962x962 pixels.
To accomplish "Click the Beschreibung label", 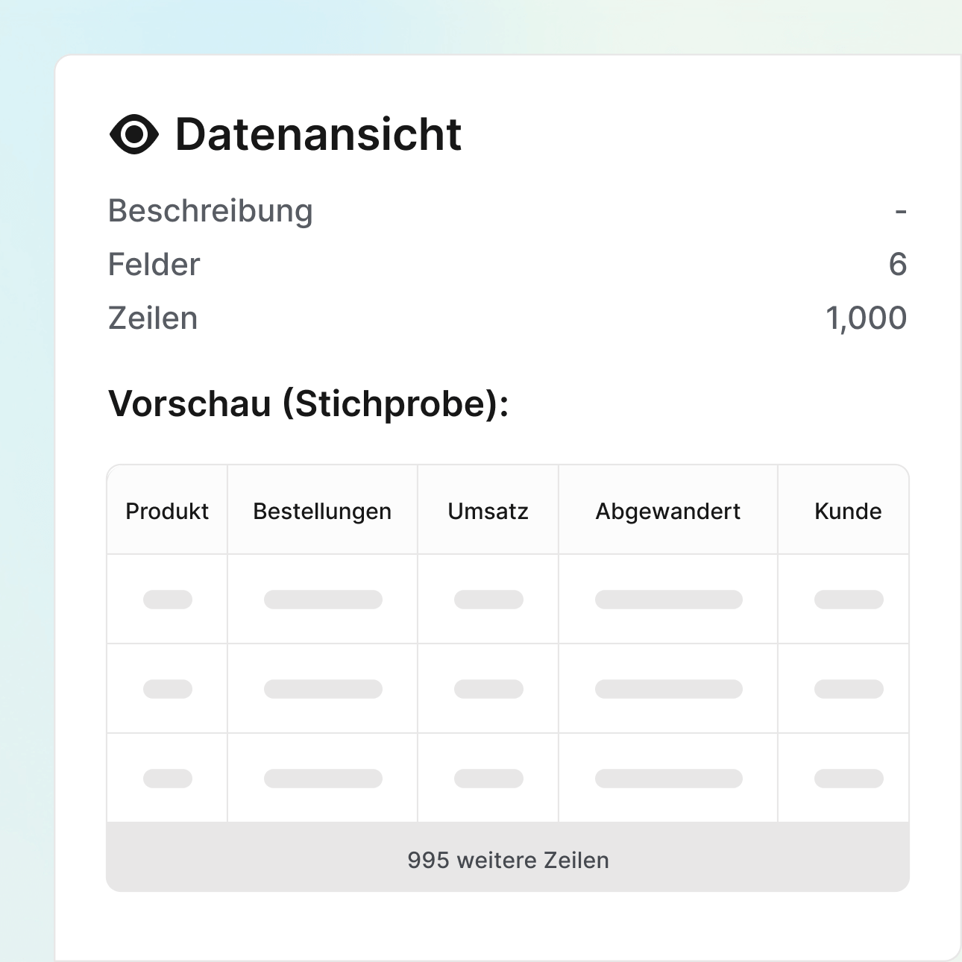I will (x=210, y=211).
